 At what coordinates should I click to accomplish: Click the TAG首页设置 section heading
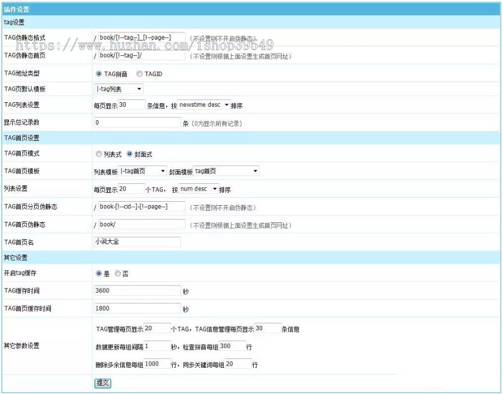pos(21,138)
